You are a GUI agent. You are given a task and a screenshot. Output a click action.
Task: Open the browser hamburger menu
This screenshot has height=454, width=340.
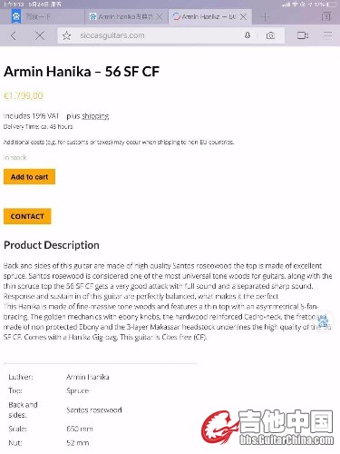(x=327, y=35)
